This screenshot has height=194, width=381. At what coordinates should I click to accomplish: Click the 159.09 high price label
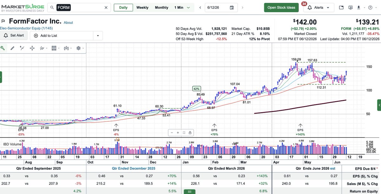pos(296,59)
